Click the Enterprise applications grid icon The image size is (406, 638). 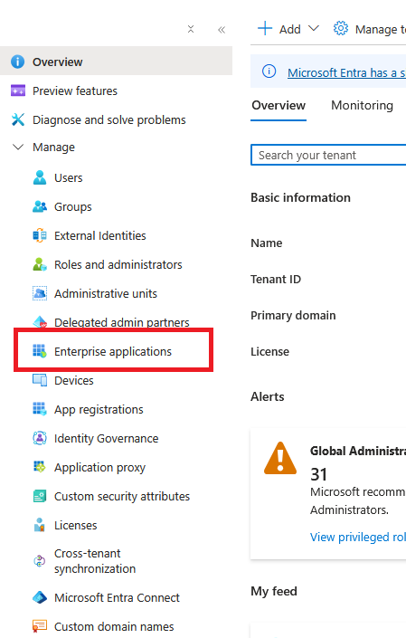click(x=40, y=351)
